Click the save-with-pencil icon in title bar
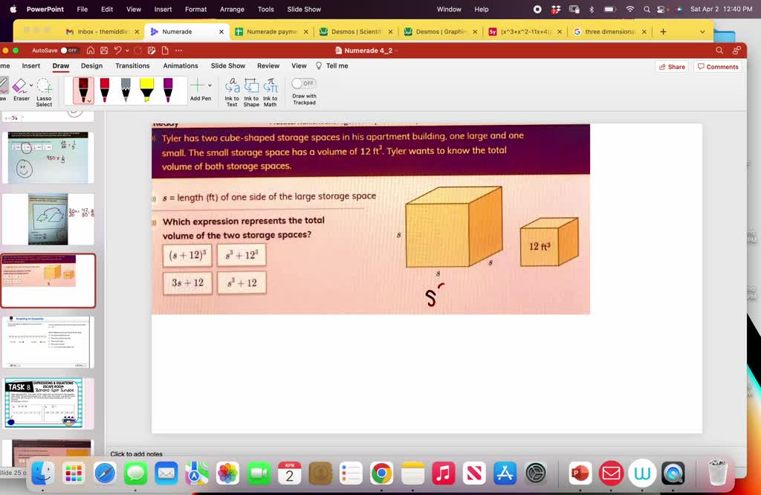 152,51
